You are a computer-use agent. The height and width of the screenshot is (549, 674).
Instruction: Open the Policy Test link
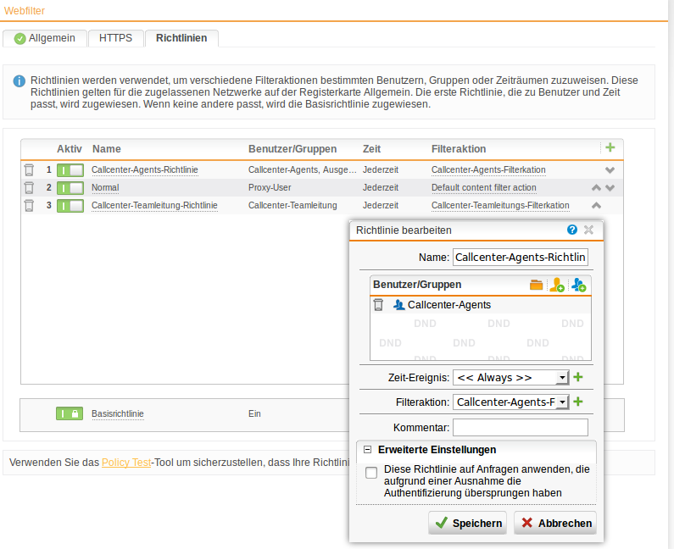(x=126, y=462)
